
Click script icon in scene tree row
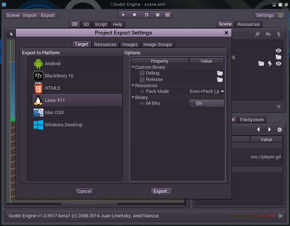coord(270,64)
